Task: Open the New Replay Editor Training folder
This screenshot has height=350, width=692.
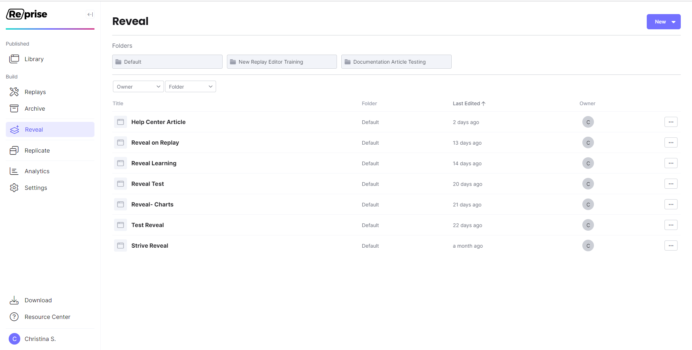Action: click(x=282, y=61)
